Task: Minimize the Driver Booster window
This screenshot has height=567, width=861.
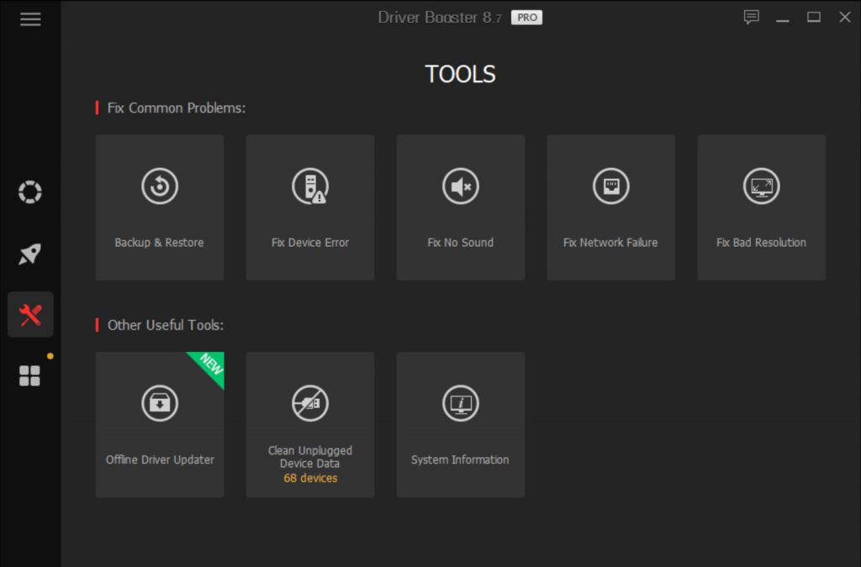Action: point(783,18)
